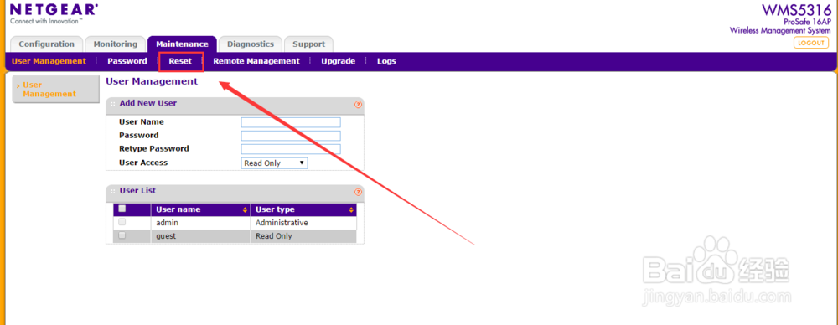Check the guest user row checkbox
838x325 pixels.
pos(122,235)
